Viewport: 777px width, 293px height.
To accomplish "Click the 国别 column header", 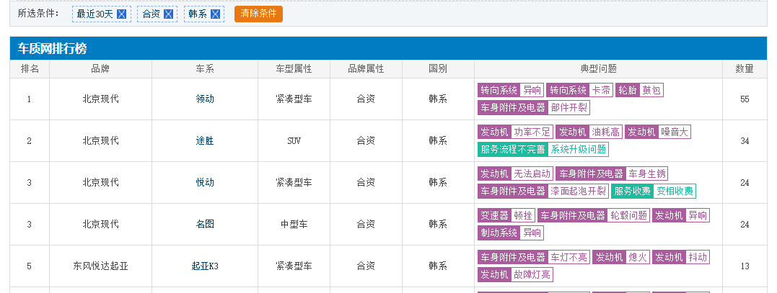I will [x=438, y=69].
